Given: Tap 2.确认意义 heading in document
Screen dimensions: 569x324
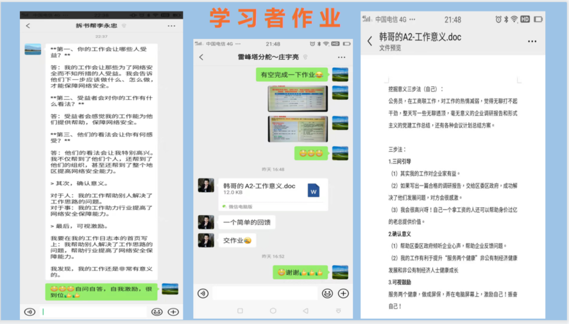Looking at the screenshot, I should tap(400, 234).
